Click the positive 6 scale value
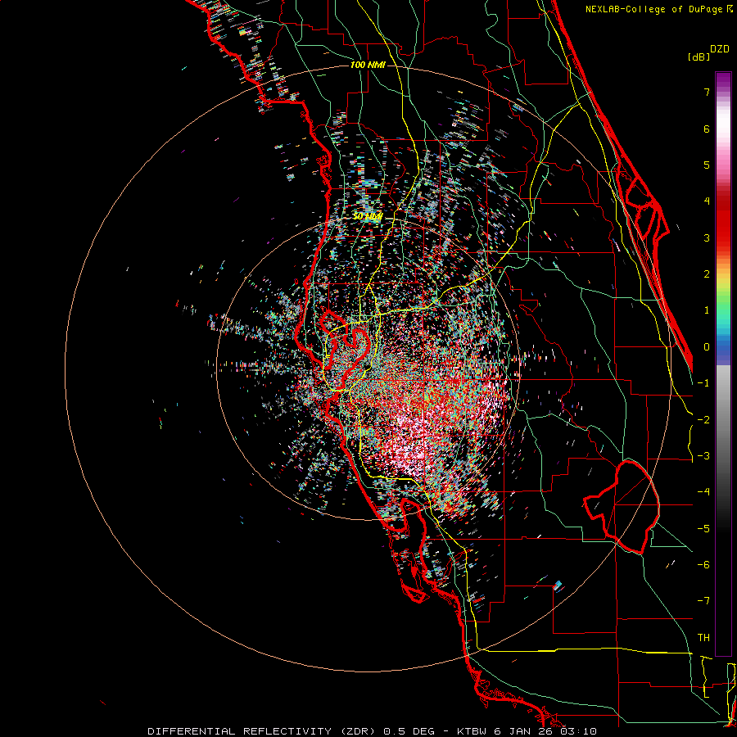This screenshot has height=737, width=737. pyautogui.click(x=707, y=129)
